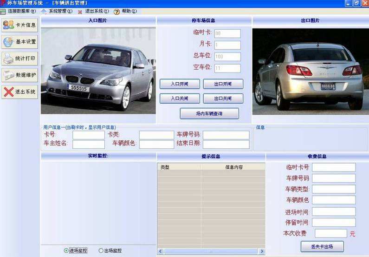Image resolution: width=369 pixels, height=257 pixels.
Task: Select the 进场监控 radio button
Action: click(66, 250)
